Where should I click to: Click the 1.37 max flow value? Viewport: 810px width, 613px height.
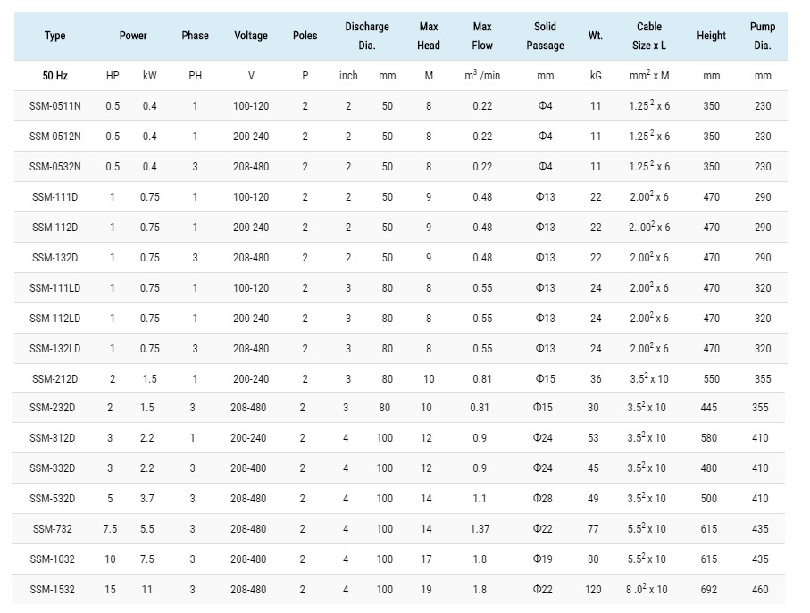(482, 529)
